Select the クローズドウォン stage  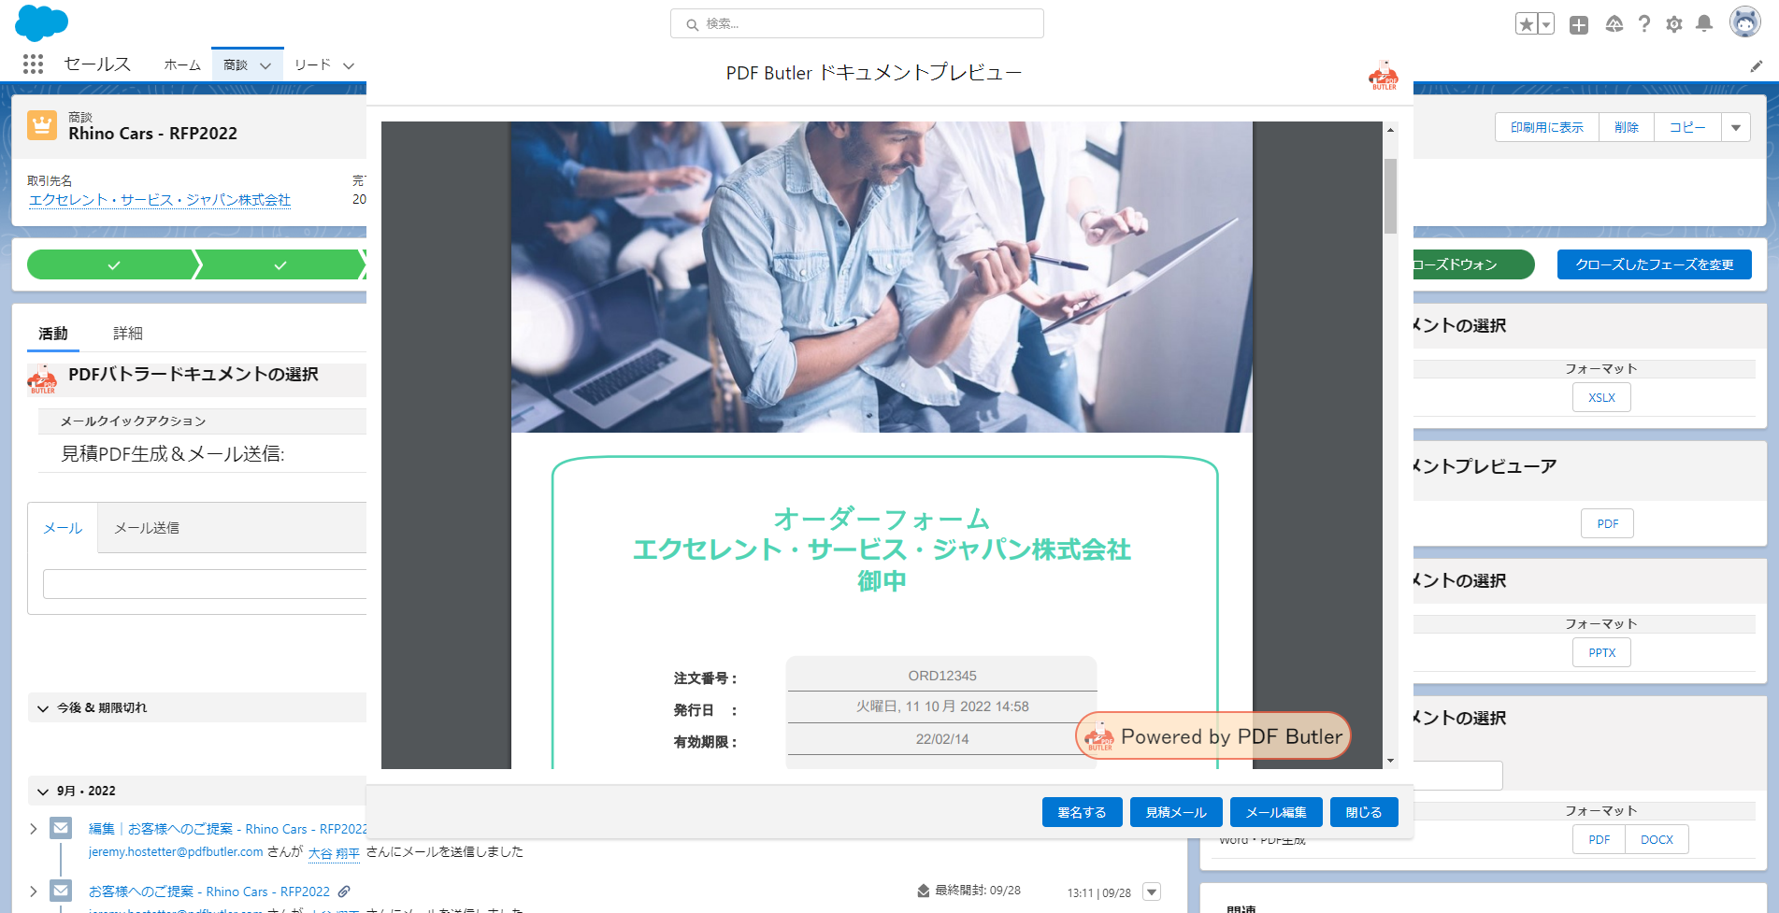pos(1473,264)
